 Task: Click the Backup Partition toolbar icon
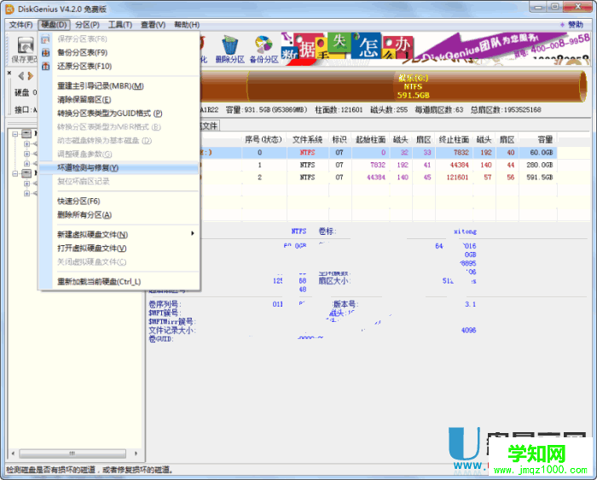click(x=264, y=45)
